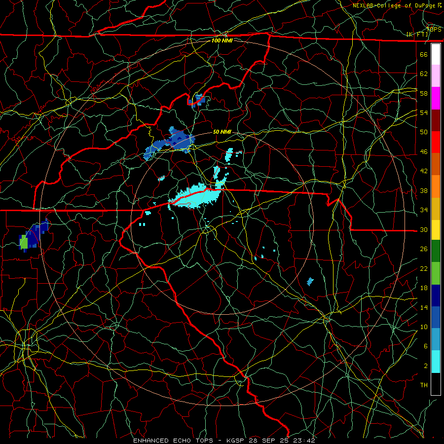Click legend value '6'

tap(426, 346)
